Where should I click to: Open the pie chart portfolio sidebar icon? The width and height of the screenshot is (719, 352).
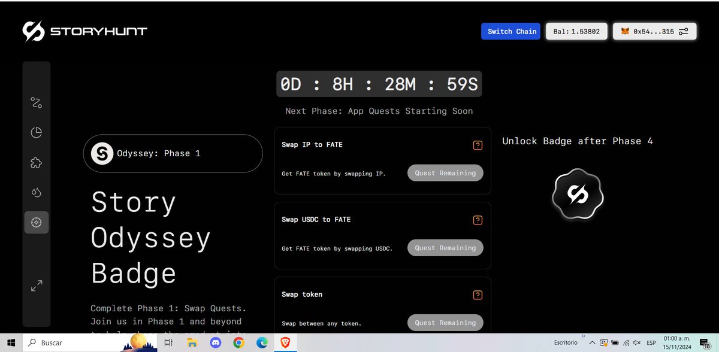pos(37,132)
